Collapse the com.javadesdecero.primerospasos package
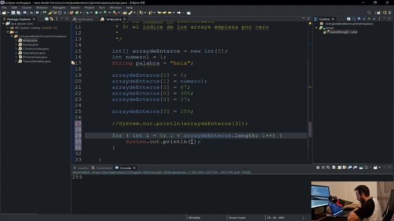The width and height of the screenshot is (394, 221). coord(12,36)
